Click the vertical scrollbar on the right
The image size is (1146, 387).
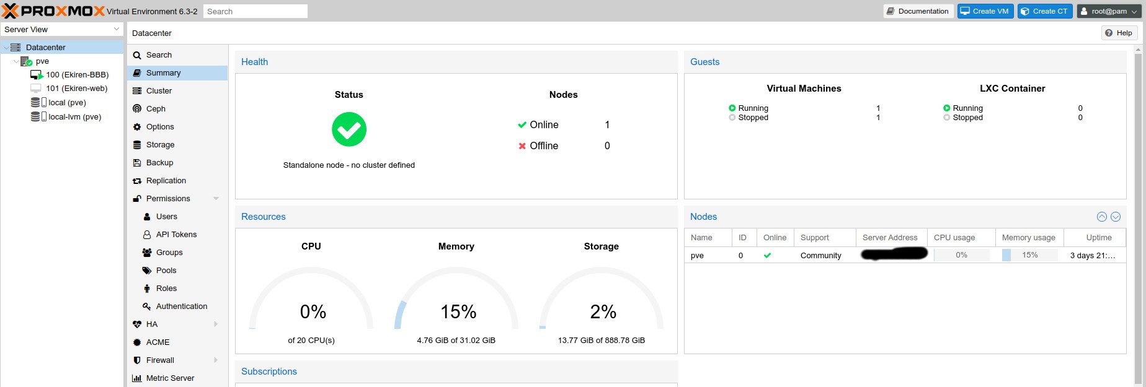[1138, 217]
